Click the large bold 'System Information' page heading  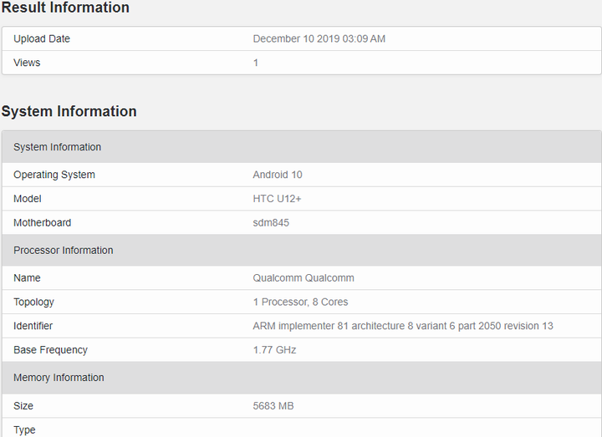point(69,111)
